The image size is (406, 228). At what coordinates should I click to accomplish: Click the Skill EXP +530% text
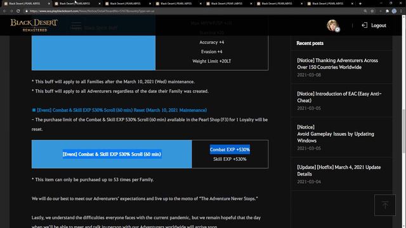[230, 159]
